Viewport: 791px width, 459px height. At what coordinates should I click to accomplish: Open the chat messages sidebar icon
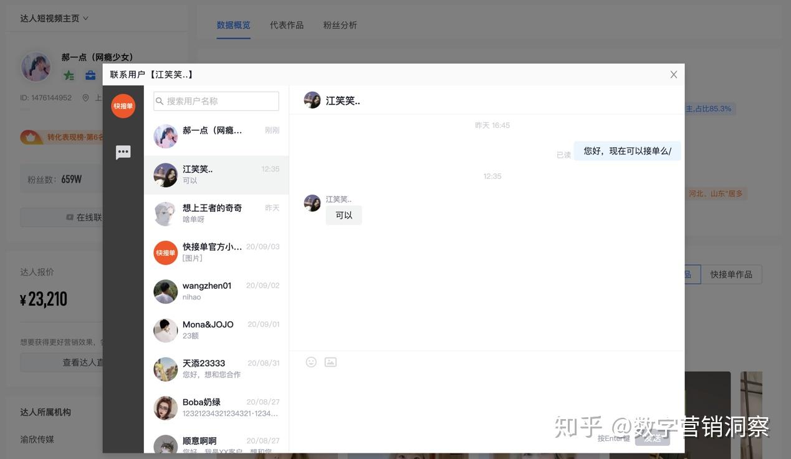[123, 152]
